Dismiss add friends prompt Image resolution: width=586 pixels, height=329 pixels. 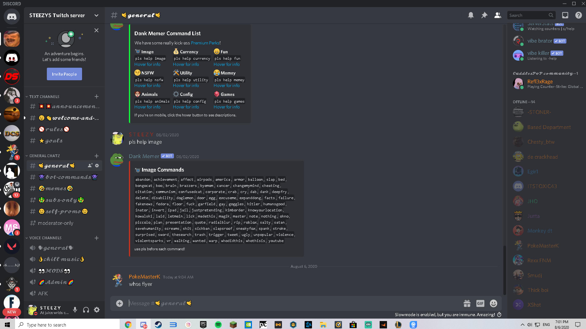point(96,30)
